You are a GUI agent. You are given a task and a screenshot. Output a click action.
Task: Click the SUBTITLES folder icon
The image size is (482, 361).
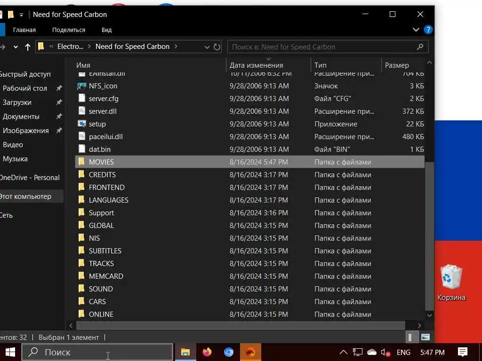tap(81, 251)
